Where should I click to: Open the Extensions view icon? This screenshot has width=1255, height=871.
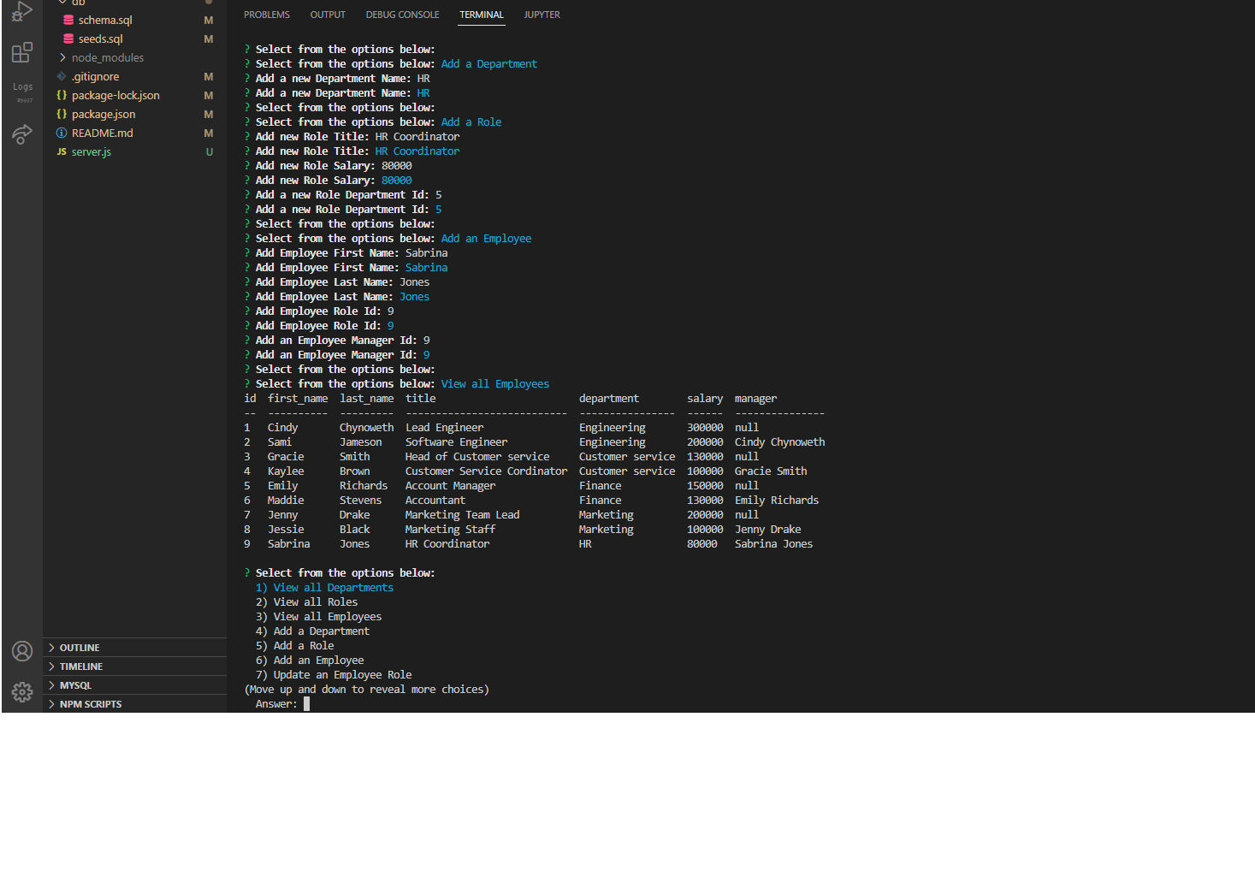[21, 52]
